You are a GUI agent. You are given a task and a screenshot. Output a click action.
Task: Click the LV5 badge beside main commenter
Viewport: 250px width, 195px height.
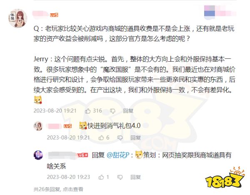54,15
